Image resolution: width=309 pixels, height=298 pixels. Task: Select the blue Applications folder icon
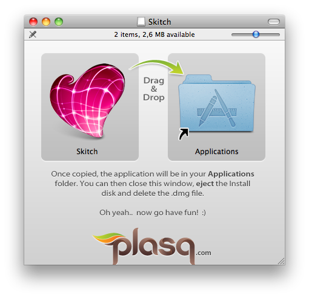[217, 103]
